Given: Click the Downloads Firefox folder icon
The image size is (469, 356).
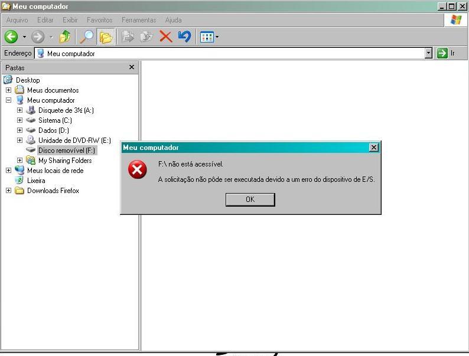Looking at the screenshot, I should (19, 191).
